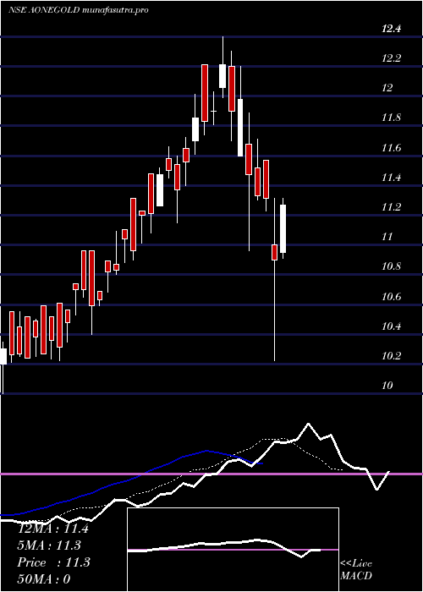423x592 pixels.
Task: Click the blue moving average line
Action: click(132, 481)
